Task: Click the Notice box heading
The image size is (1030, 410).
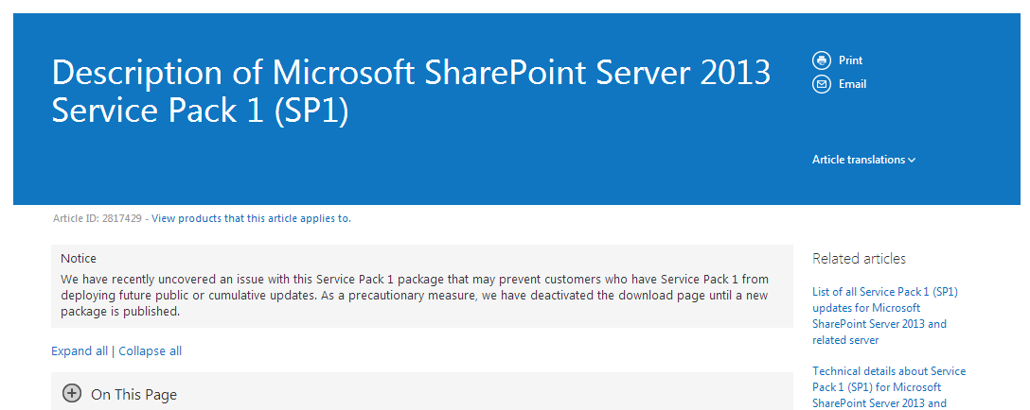Action: click(x=79, y=259)
